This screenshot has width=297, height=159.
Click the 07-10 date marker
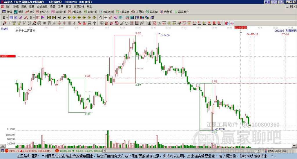click(285, 34)
